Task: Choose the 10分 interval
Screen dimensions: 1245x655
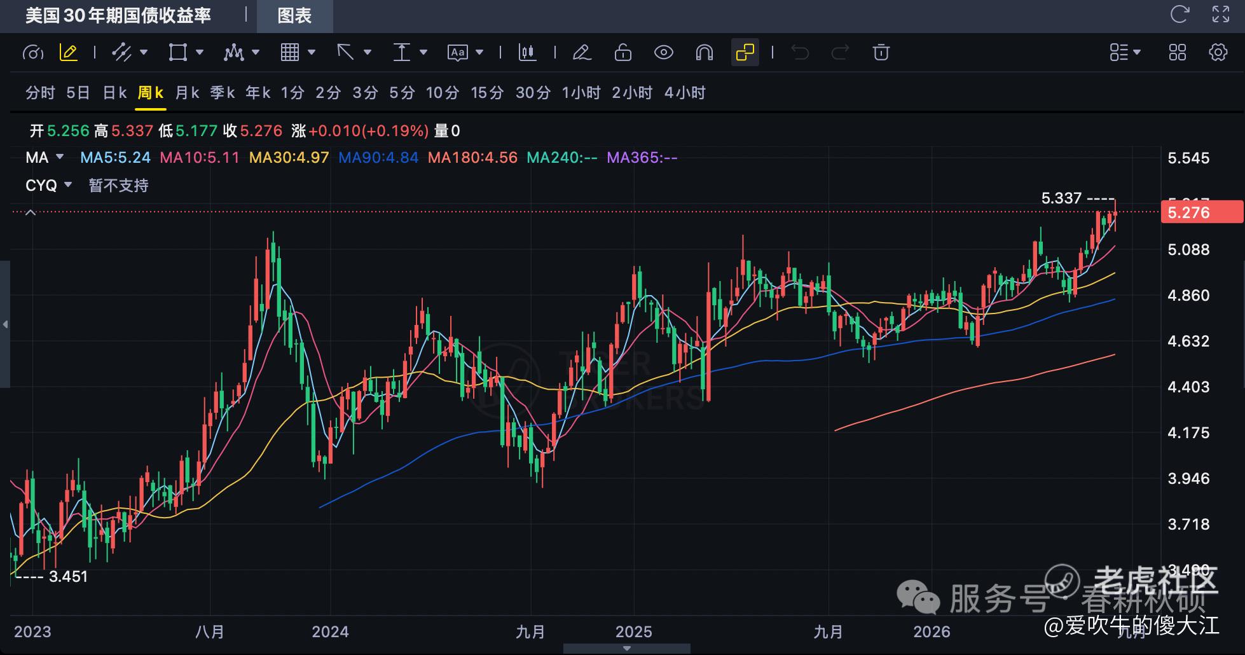Action: [443, 93]
